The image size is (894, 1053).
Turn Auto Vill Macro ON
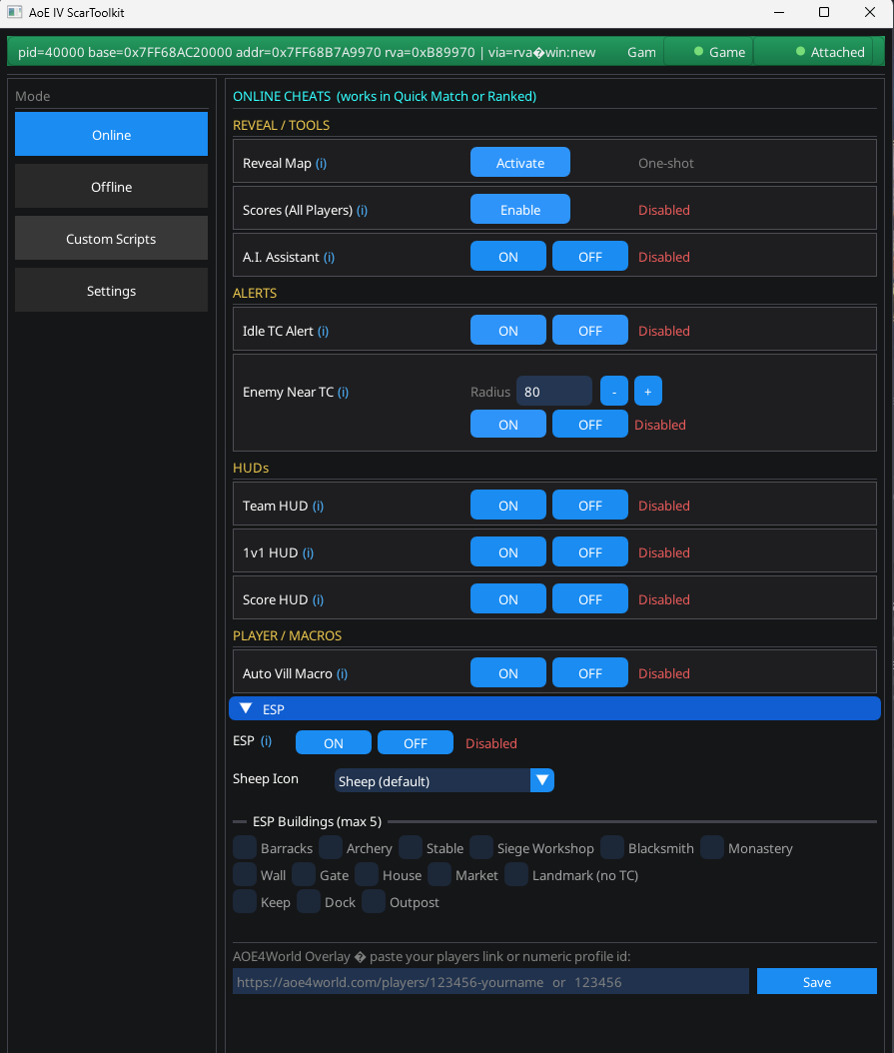(507, 672)
